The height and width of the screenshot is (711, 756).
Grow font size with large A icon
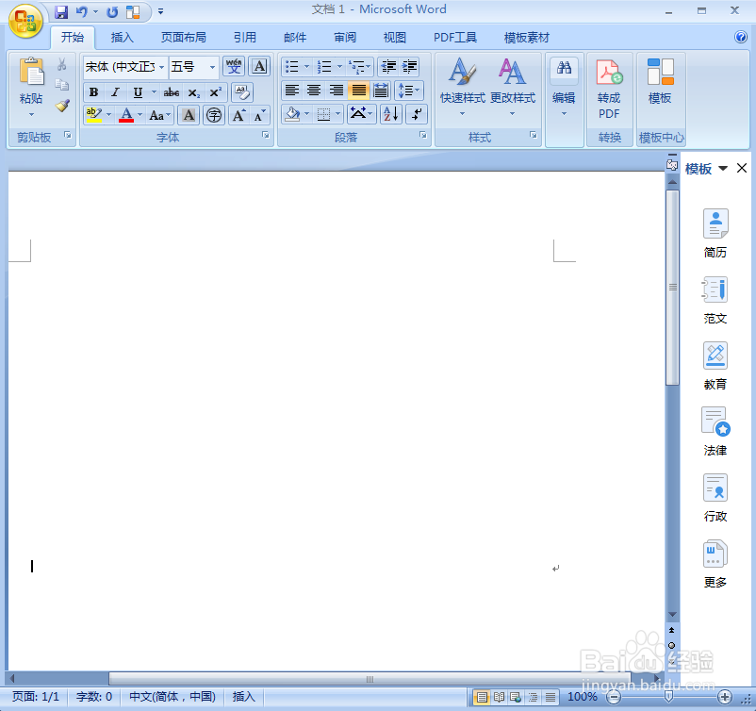point(238,115)
